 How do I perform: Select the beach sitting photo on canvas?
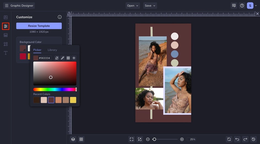click(x=153, y=61)
